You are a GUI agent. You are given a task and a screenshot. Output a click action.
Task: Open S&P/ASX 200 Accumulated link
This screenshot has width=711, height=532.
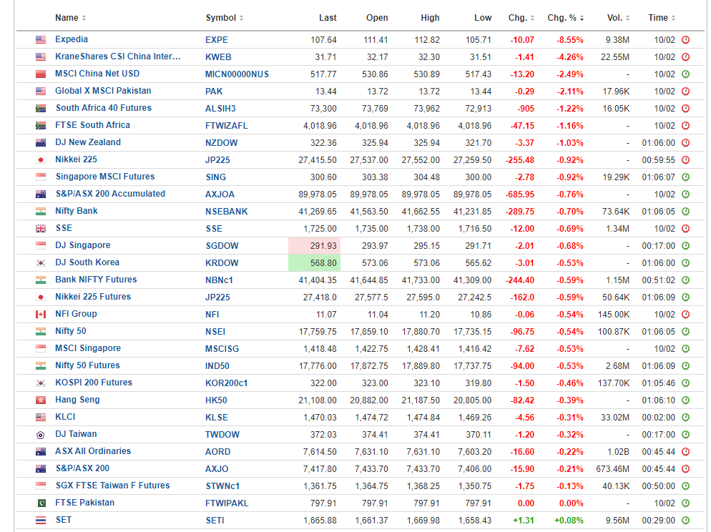(x=110, y=194)
